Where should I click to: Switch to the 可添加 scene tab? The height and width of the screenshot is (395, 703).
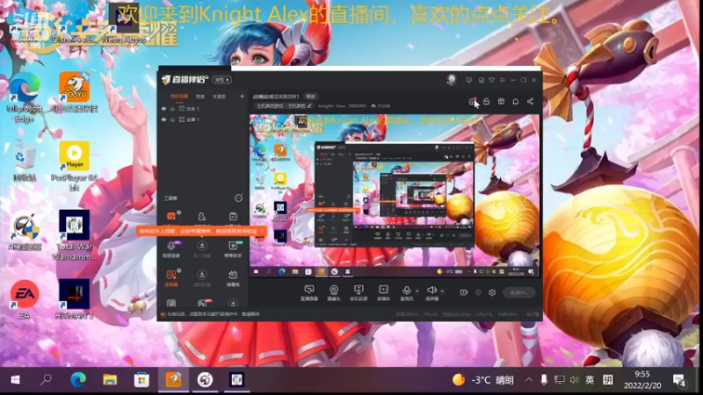[x=219, y=97]
